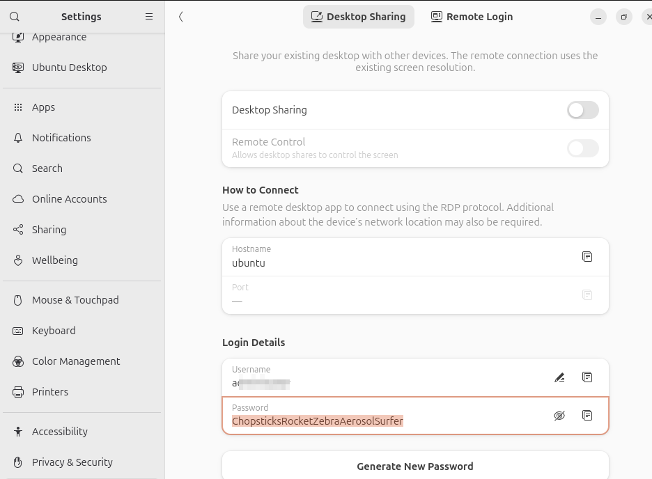This screenshot has height=479, width=652.
Task: Click the password text field
Action: coord(383,421)
